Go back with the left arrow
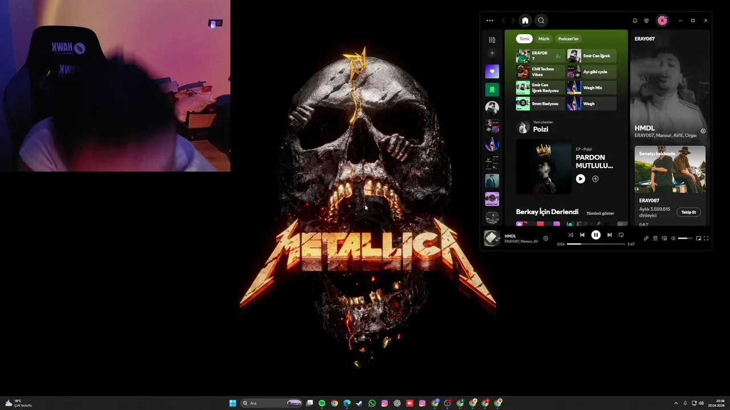Screen dimensions: 730x410 pos(503,20)
